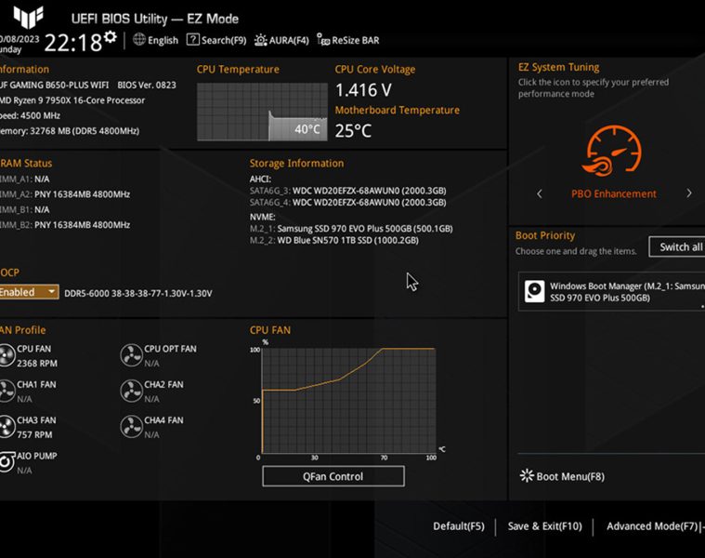Screen dimensions: 705x558
Task: Select the Windows Boot Manager boot entry
Action: point(611,292)
